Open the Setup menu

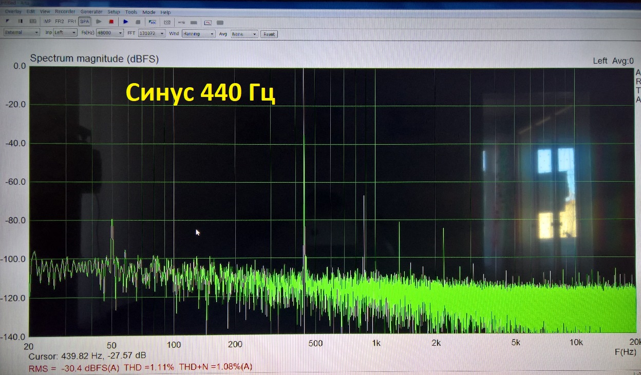[x=114, y=12]
